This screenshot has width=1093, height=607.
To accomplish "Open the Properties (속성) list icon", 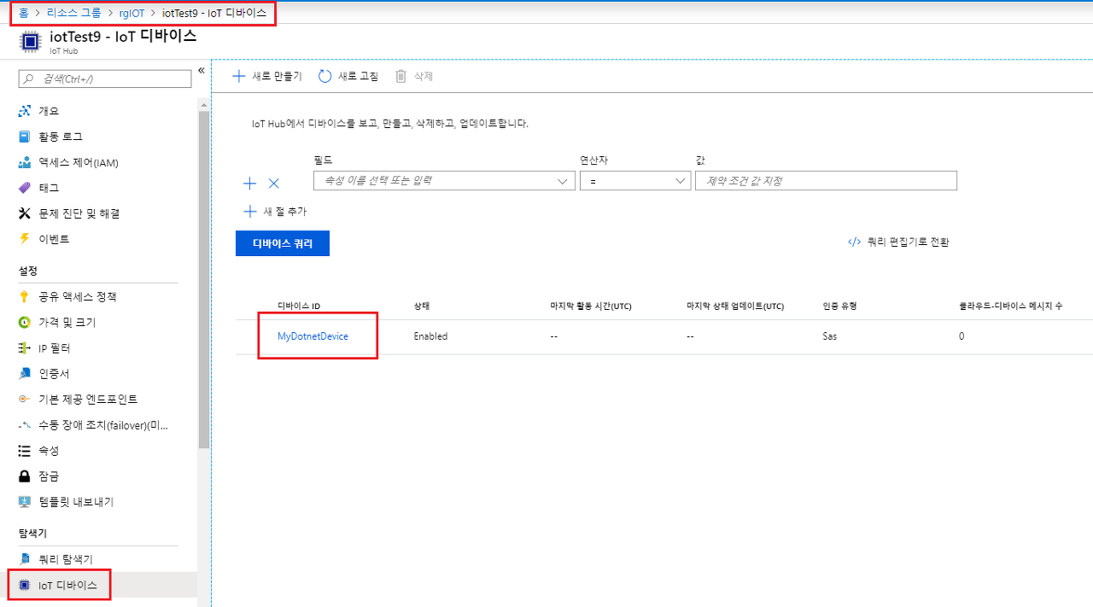I will click(x=25, y=451).
